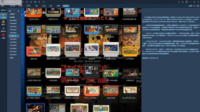Select the 美版NES platform icon
Viewport: 200px width, 112px height.
coord(3,30)
